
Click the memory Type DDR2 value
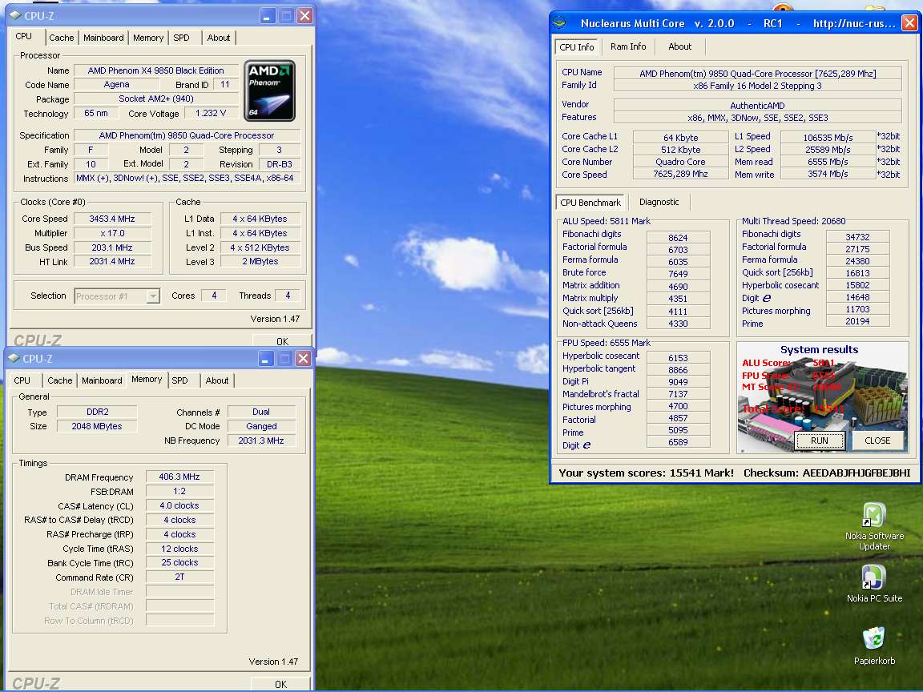97,412
